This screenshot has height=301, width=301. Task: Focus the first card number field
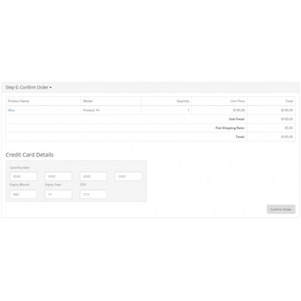coord(23,176)
